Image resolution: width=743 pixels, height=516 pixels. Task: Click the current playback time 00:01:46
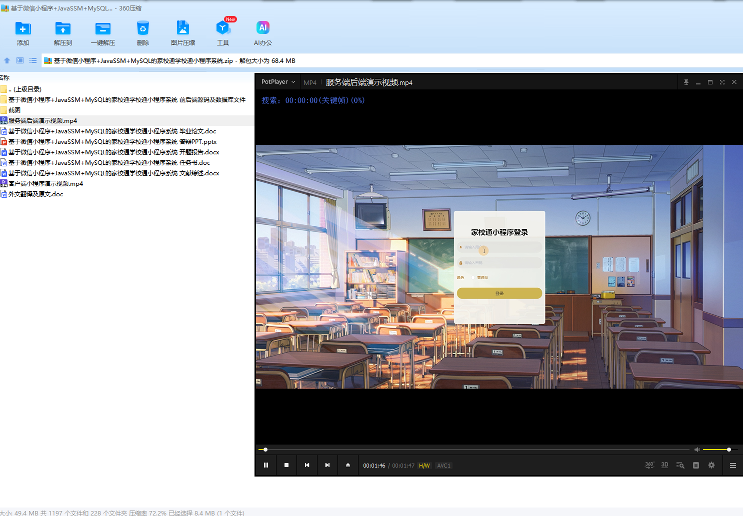coord(374,466)
